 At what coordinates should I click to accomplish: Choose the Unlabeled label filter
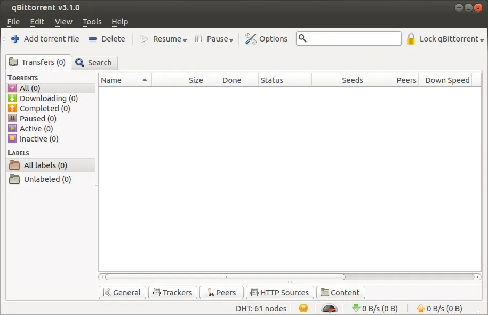pos(47,179)
